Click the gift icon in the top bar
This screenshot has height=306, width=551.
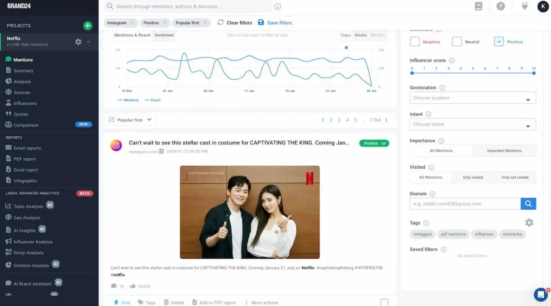coord(524,6)
